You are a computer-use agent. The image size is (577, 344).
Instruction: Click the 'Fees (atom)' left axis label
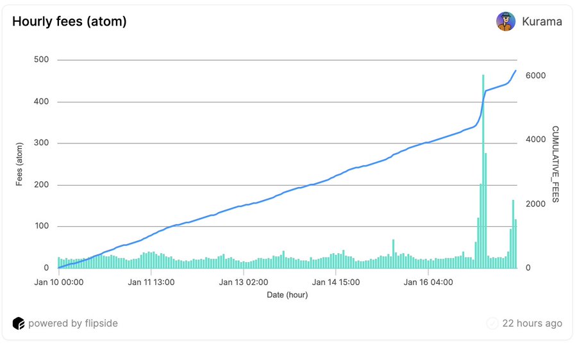(x=20, y=164)
